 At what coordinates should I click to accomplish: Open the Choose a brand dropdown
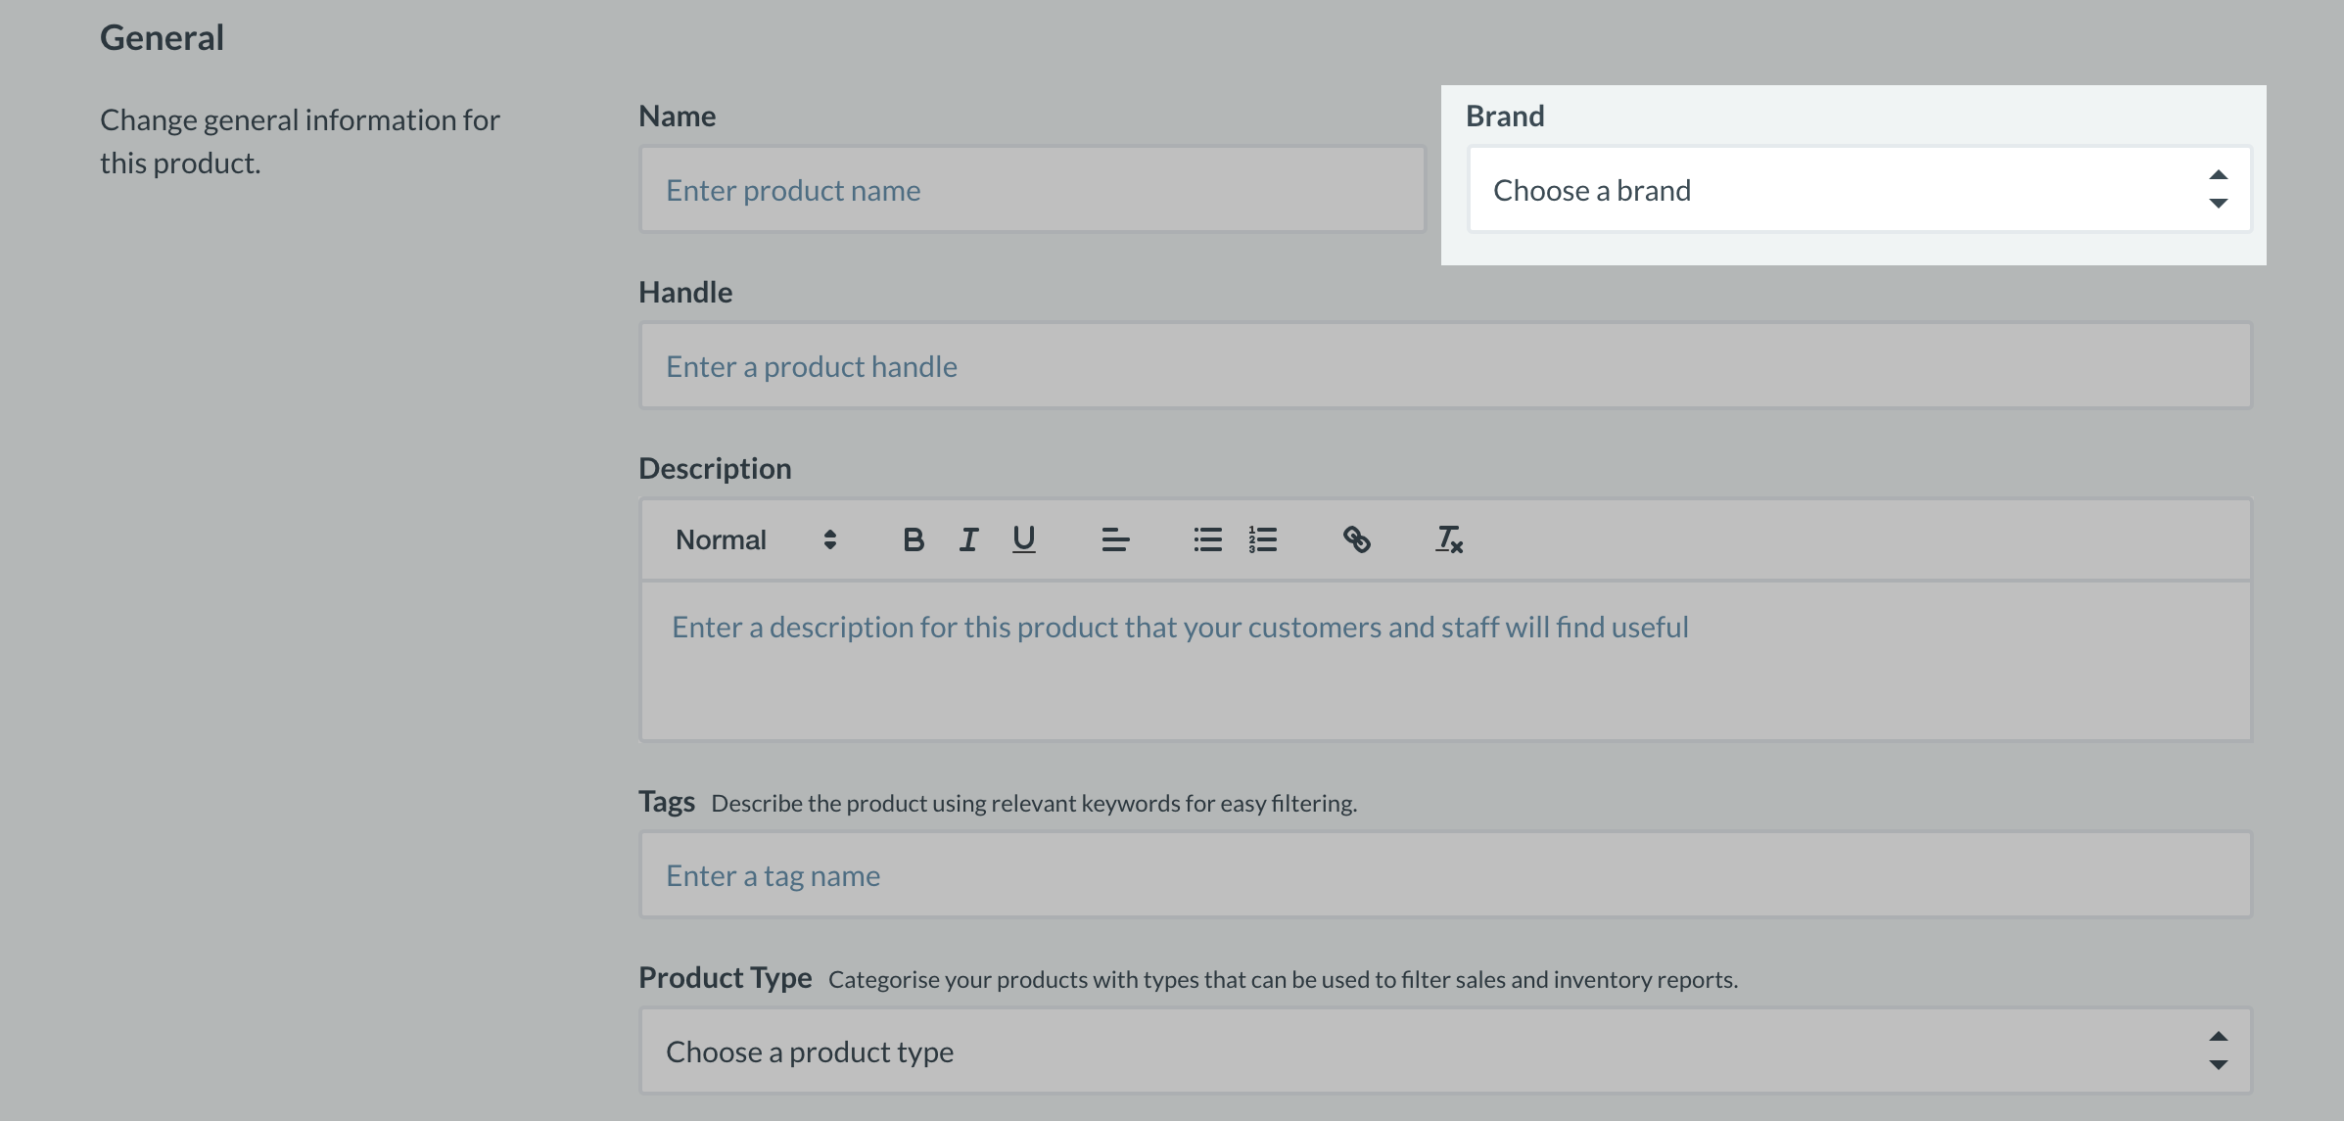tap(1858, 190)
